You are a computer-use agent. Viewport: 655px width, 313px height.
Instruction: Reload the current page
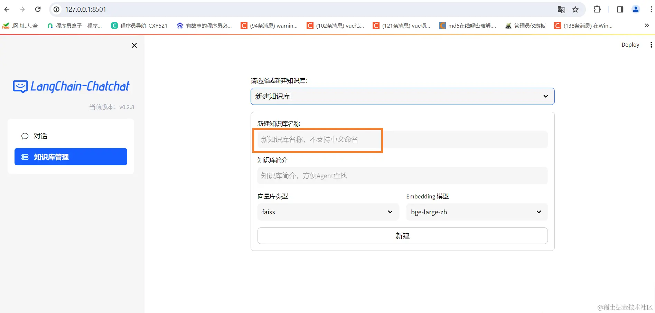coord(38,9)
